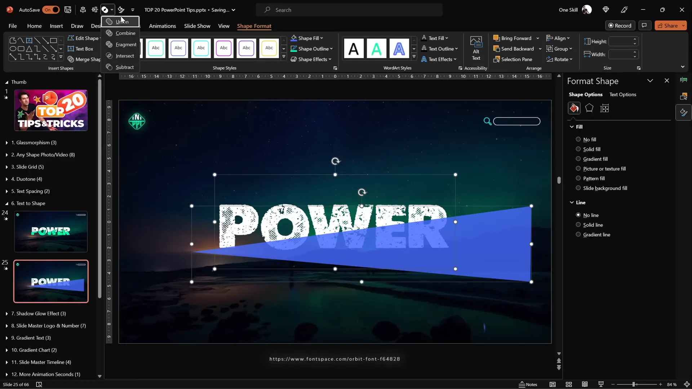This screenshot has width=692, height=389.
Task: Click Send Backward button
Action: (514, 49)
